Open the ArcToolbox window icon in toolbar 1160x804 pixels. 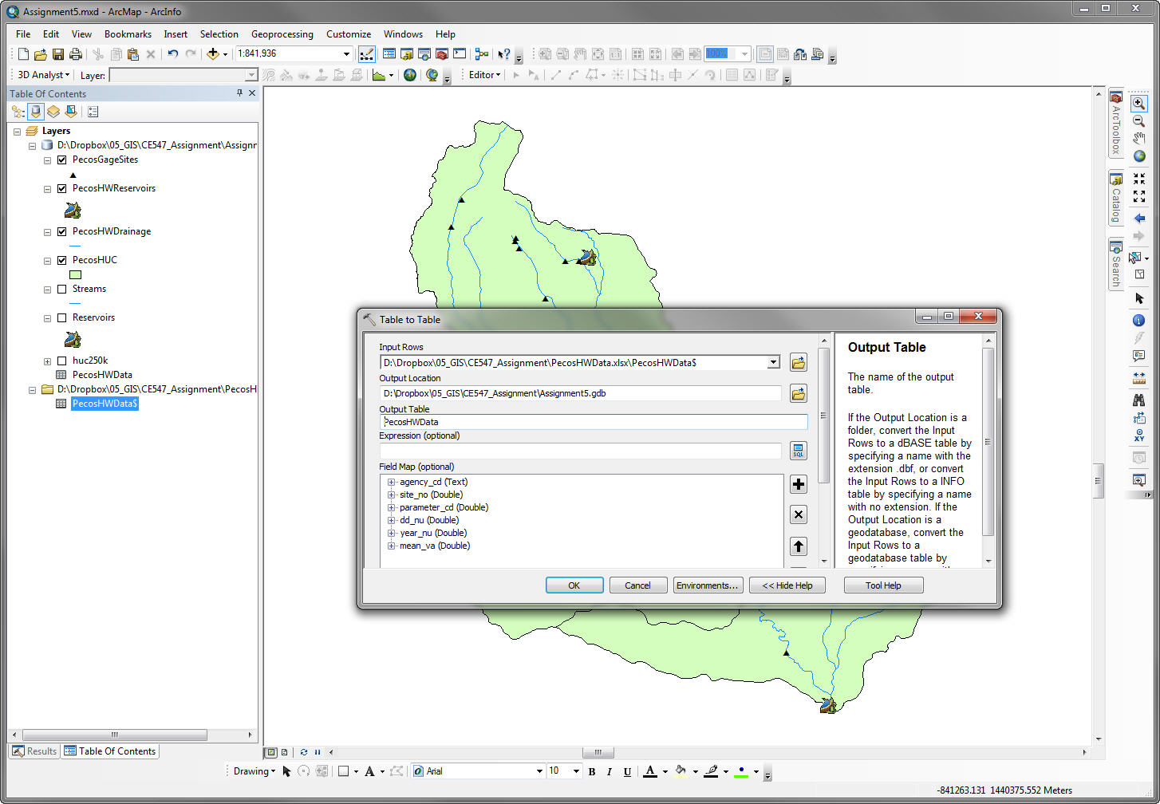442,54
